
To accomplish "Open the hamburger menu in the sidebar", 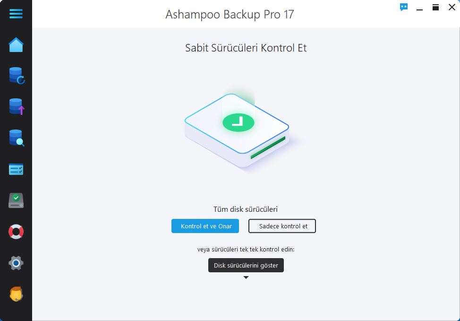I will pyautogui.click(x=16, y=14).
